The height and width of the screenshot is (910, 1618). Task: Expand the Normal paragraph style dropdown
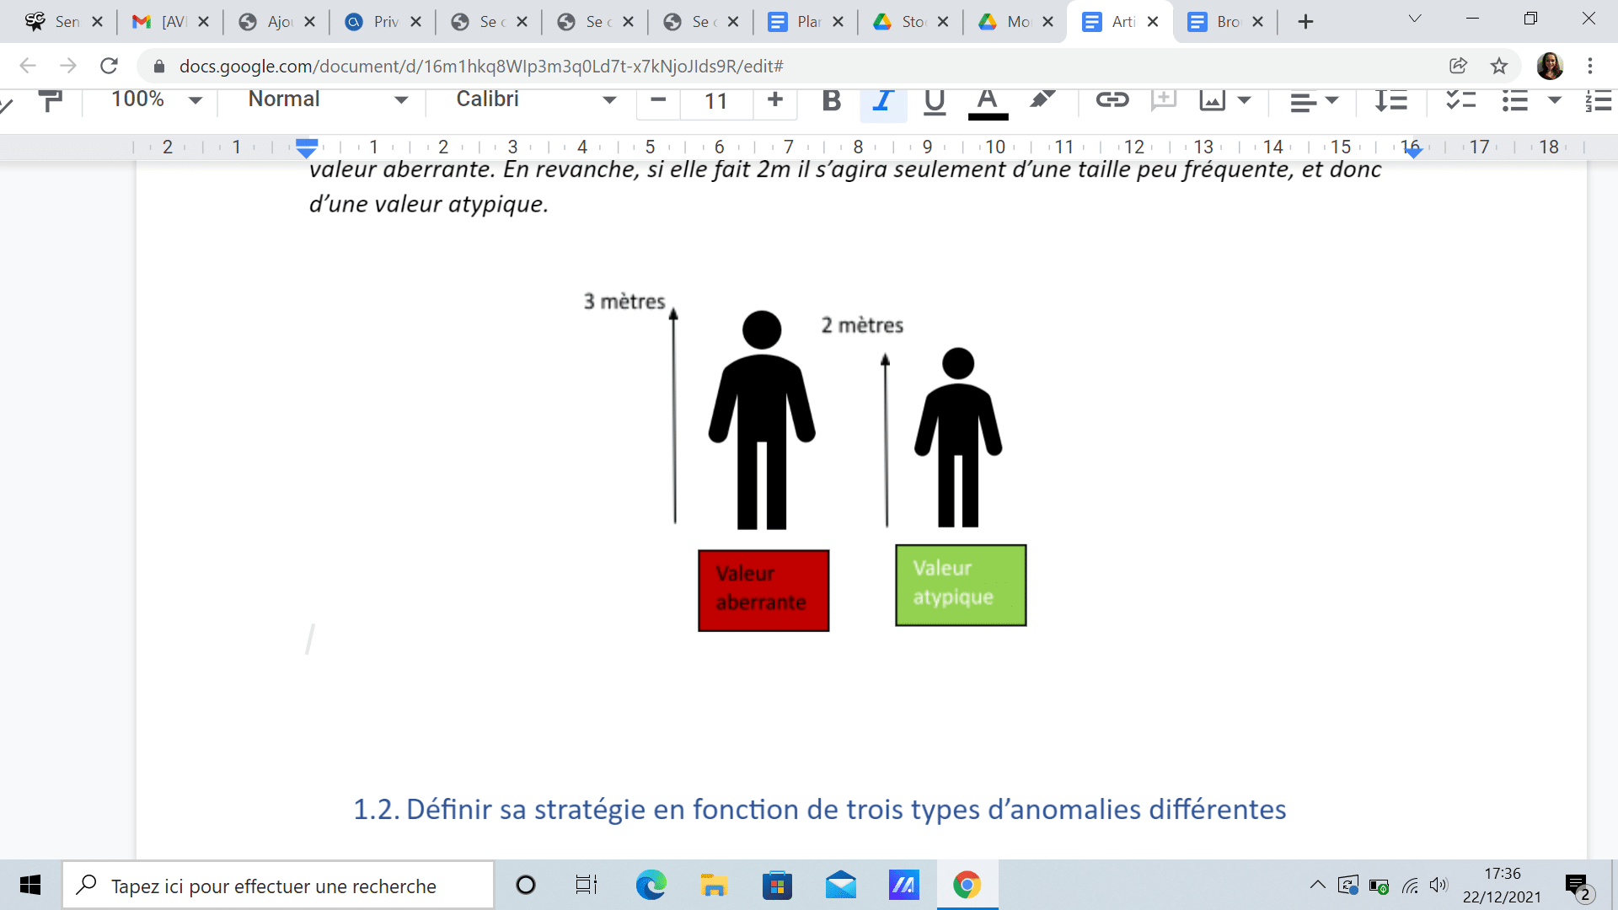click(x=328, y=99)
